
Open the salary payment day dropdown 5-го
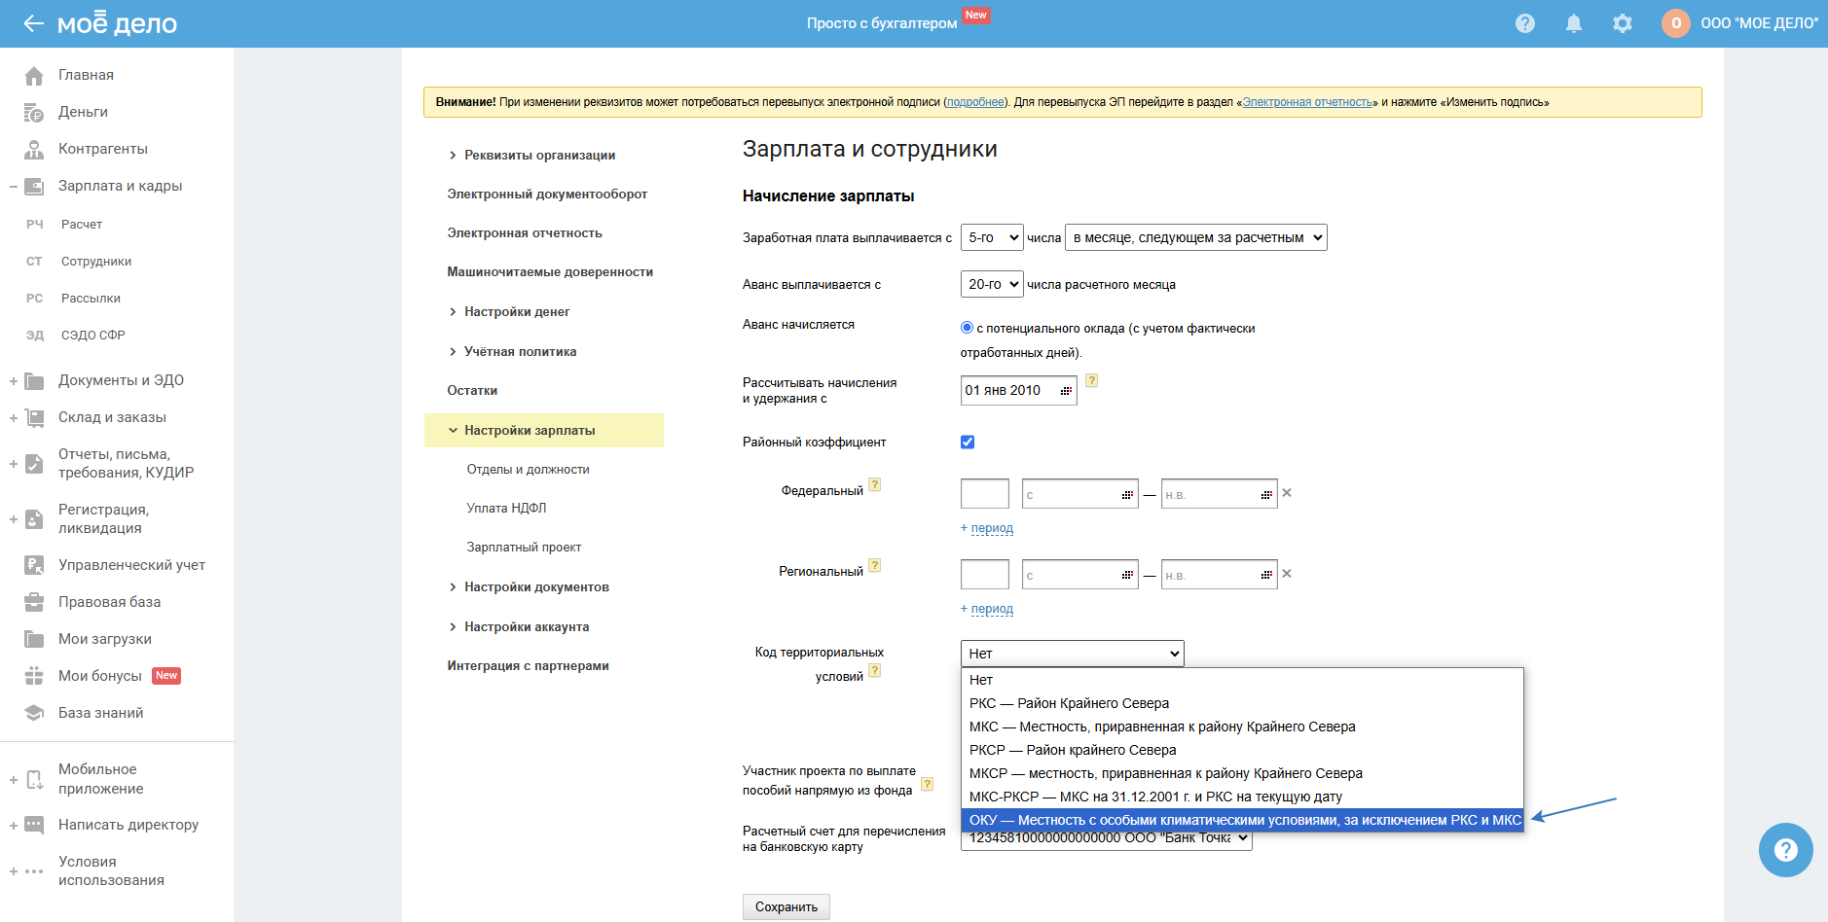992,237
